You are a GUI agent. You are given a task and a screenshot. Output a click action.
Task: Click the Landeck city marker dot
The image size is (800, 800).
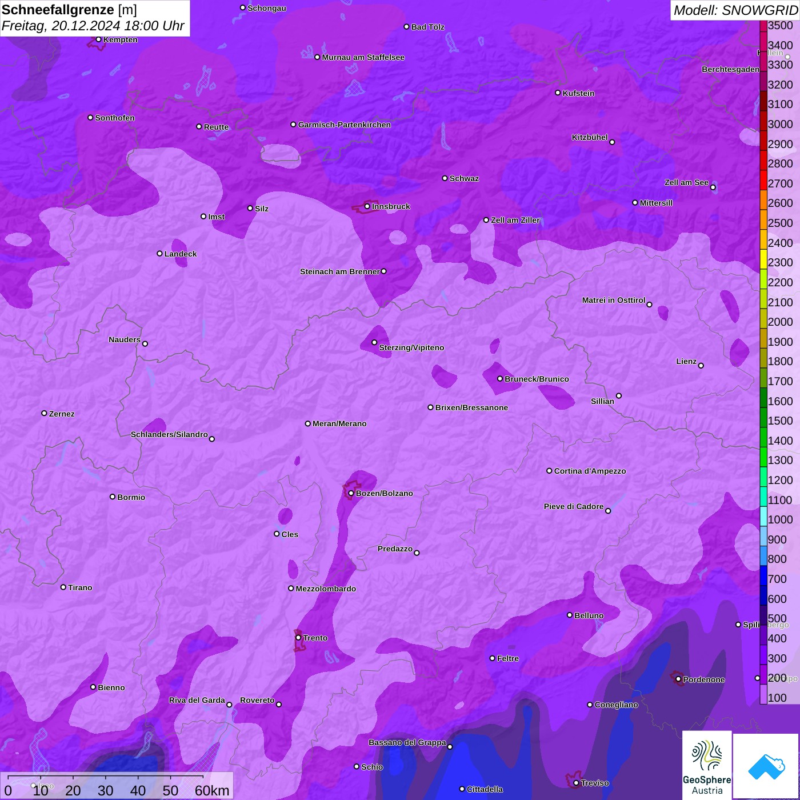tap(159, 253)
